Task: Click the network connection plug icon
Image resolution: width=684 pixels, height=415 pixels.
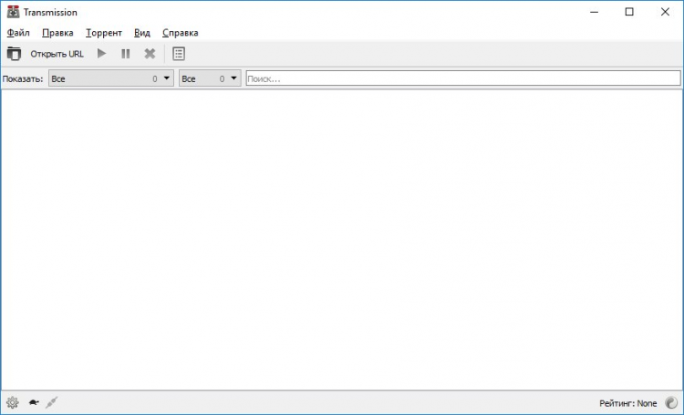Action: [x=51, y=402]
